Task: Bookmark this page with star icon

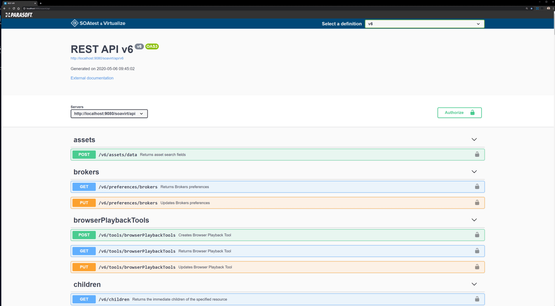Action: (531, 8)
